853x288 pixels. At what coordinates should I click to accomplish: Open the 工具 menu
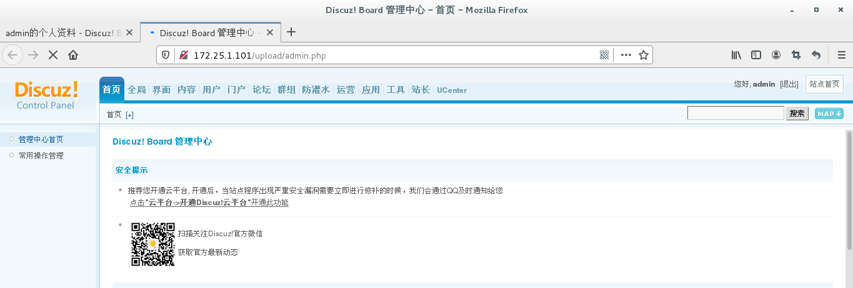[x=396, y=90]
